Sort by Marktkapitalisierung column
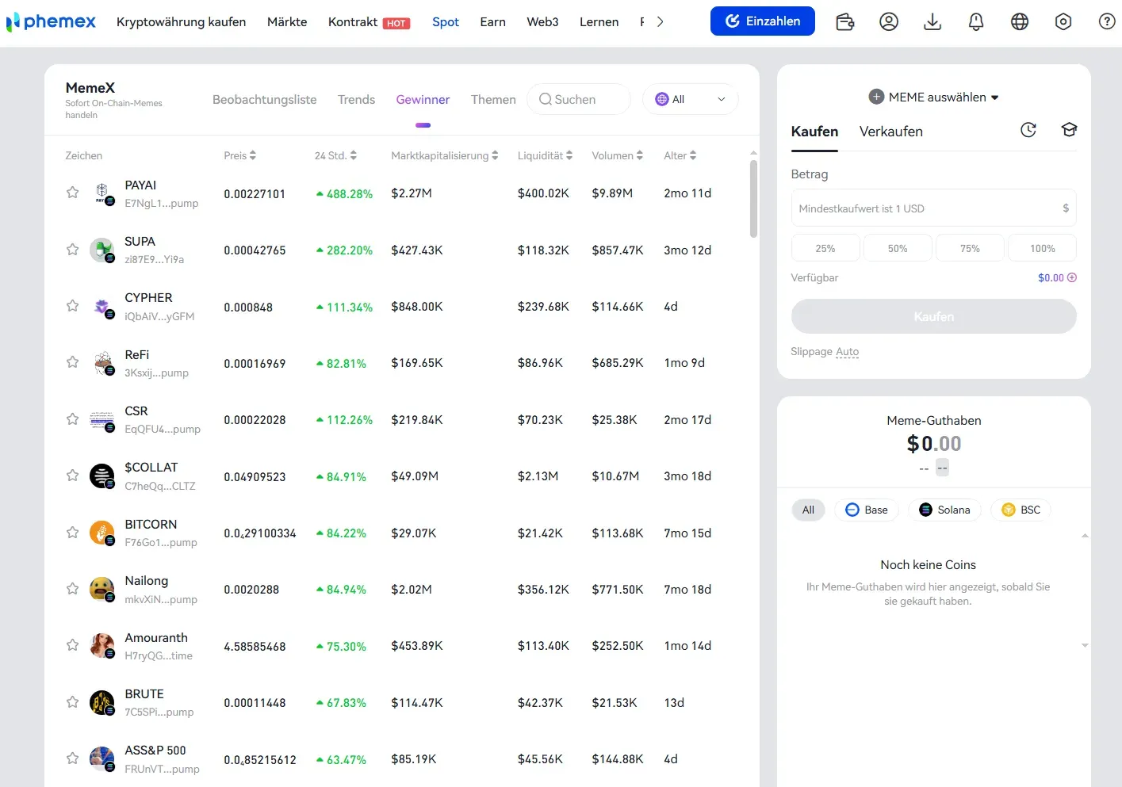 coord(444,155)
